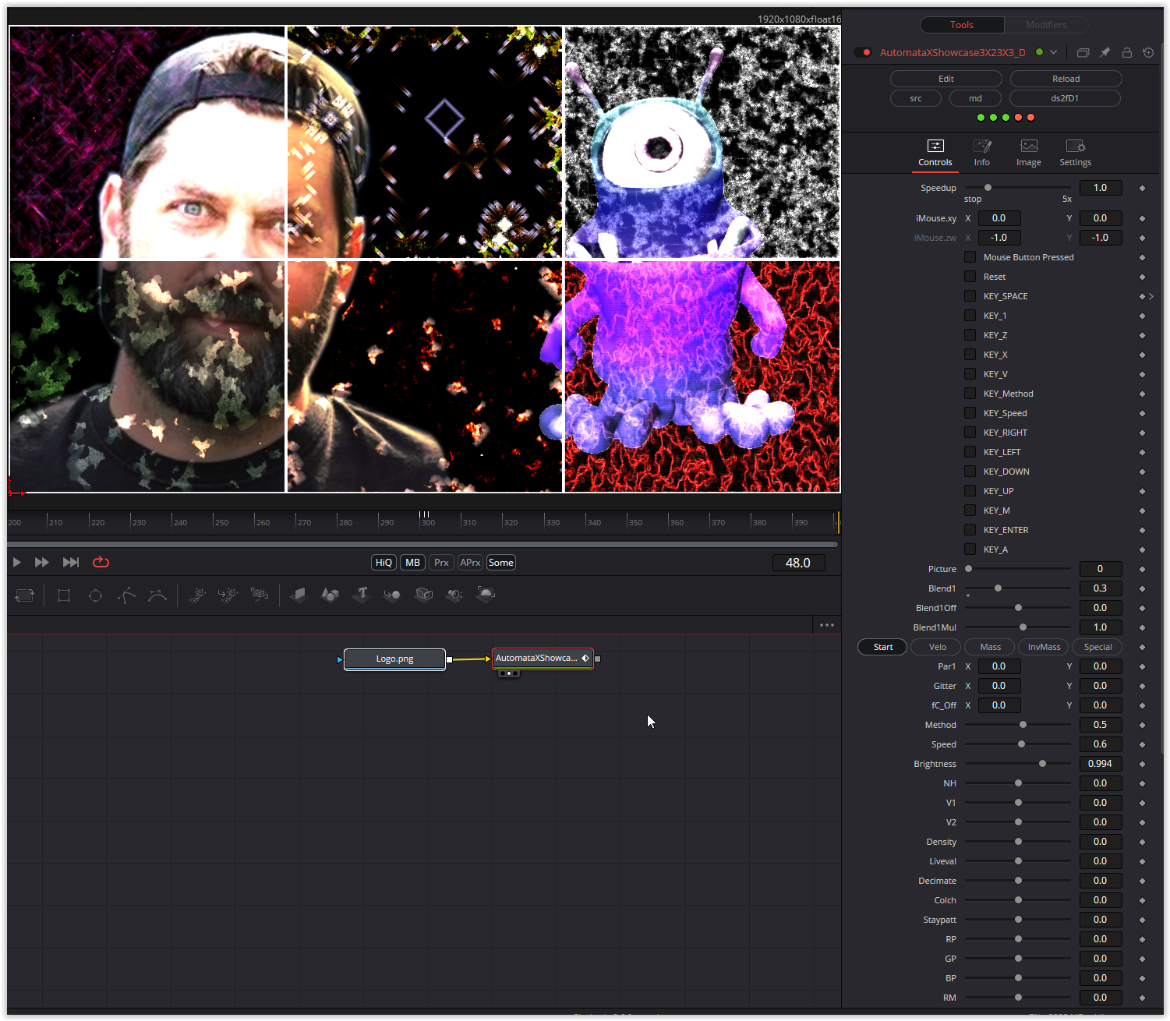
Task: Open the Some proxy dropdown button
Action: click(x=500, y=562)
